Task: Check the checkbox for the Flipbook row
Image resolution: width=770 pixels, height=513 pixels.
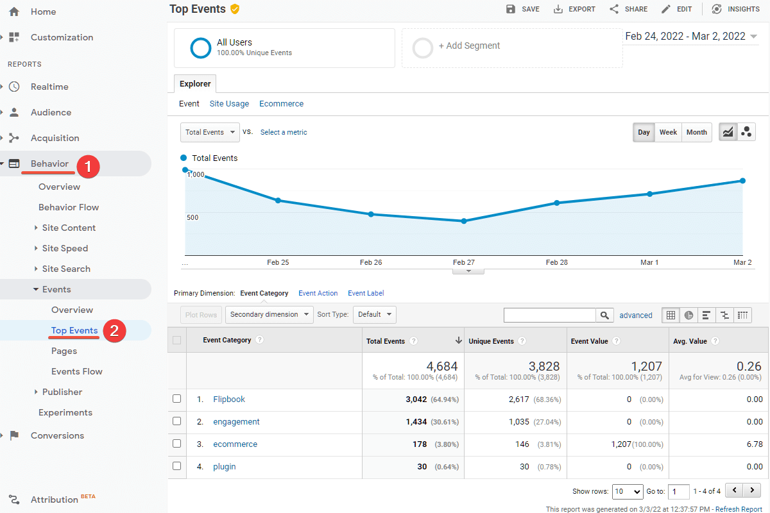Action: [x=176, y=399]
